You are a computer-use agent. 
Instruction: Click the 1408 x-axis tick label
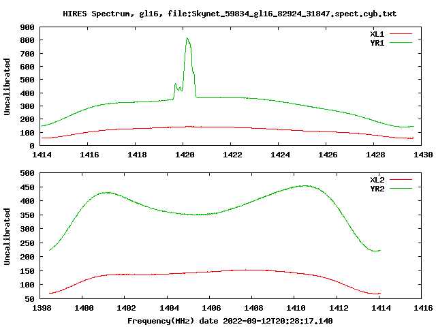tap(253, 308)
